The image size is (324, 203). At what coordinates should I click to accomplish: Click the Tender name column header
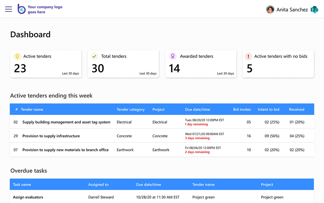pos(33,109)
